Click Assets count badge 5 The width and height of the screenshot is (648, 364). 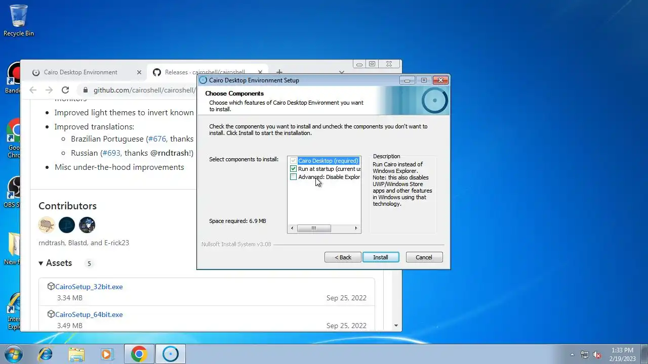pyautogui.click(x=89, y=263)
